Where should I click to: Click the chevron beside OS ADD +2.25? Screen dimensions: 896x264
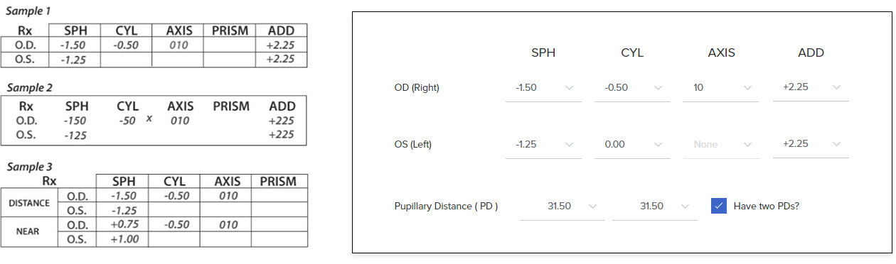pyautogui.click(x=836, y=144)
